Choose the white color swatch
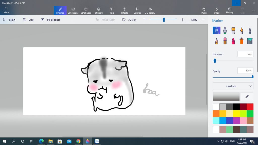 (216, 107)
